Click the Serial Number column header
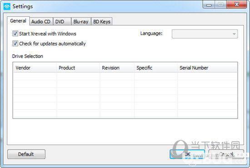 (x=207, y=68)
